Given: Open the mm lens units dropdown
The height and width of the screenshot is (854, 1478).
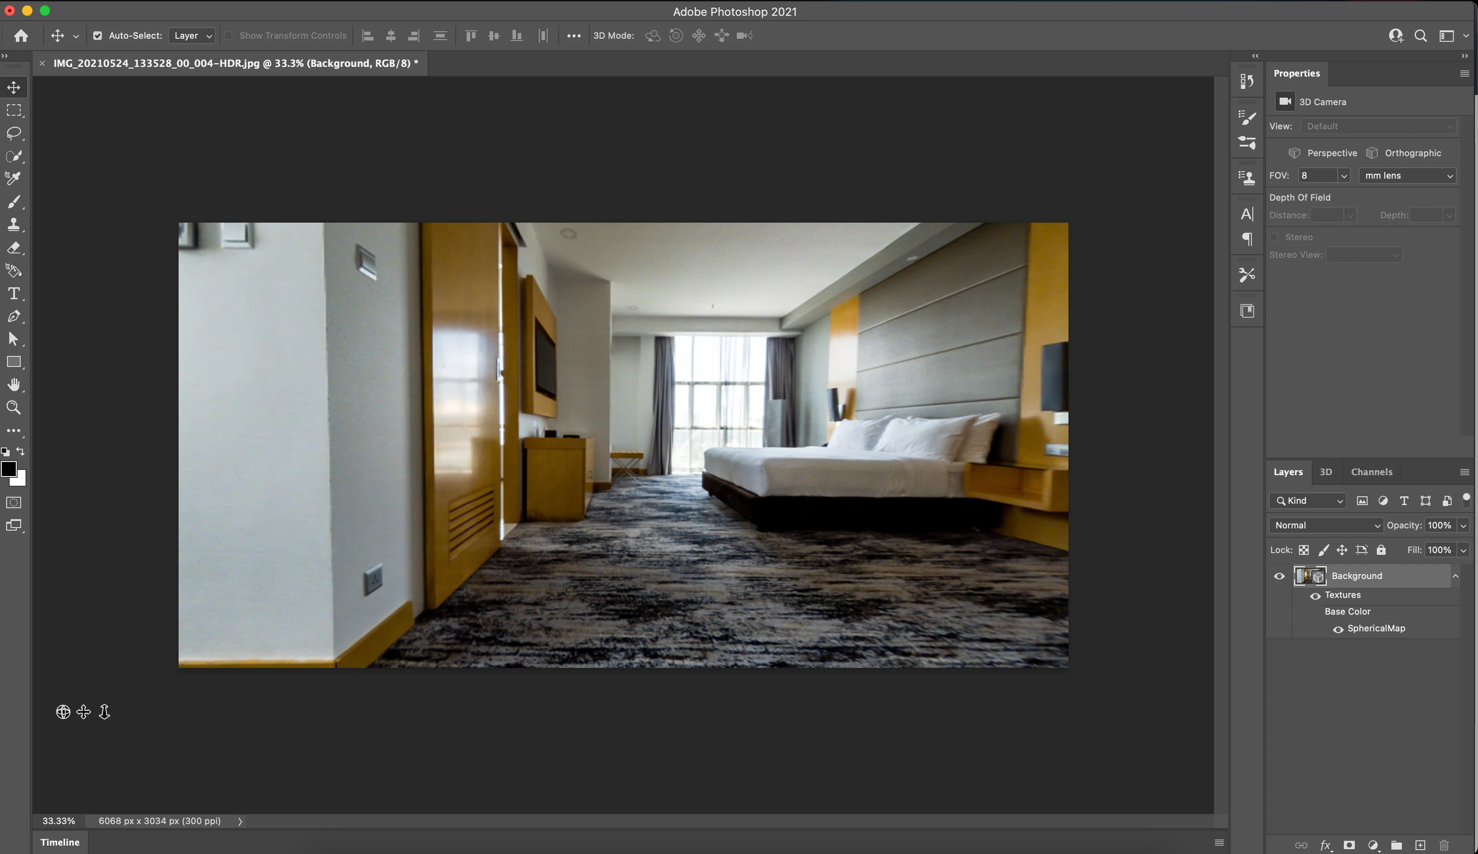Looking at the screenshot, I should [1407, 176].
